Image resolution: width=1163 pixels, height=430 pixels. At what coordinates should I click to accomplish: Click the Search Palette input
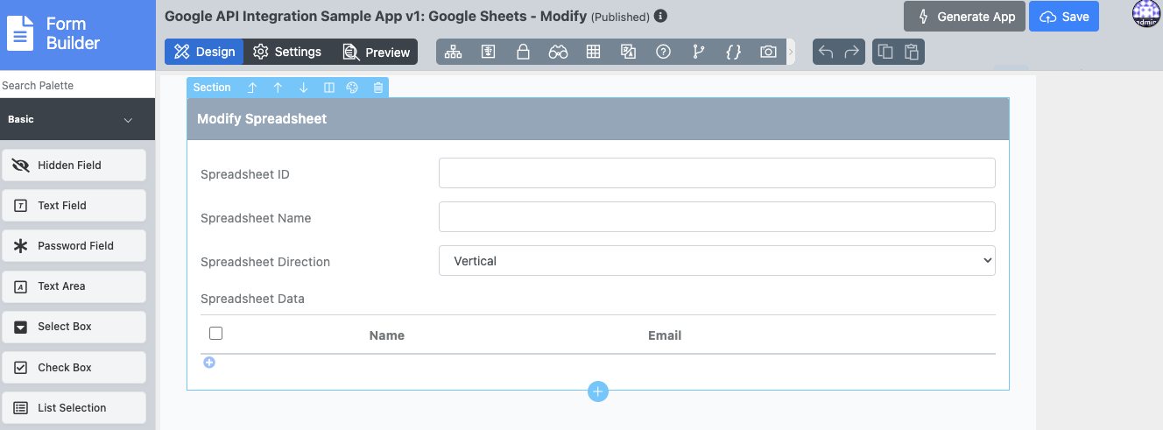(x=77, y=85)
